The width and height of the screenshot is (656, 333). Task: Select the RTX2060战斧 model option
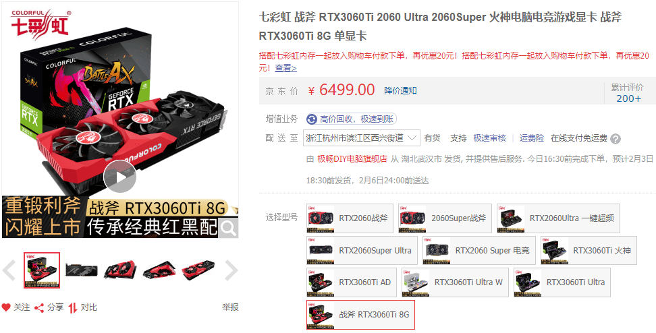[350, 218]
